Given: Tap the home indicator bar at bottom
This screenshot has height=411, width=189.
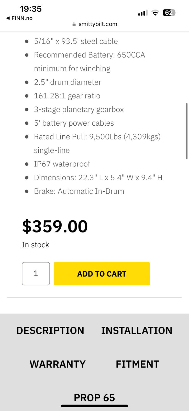Looking at the screenshot, I should tap(94, 406).
